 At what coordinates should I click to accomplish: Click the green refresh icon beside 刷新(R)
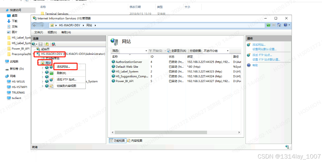pos(52,73)
